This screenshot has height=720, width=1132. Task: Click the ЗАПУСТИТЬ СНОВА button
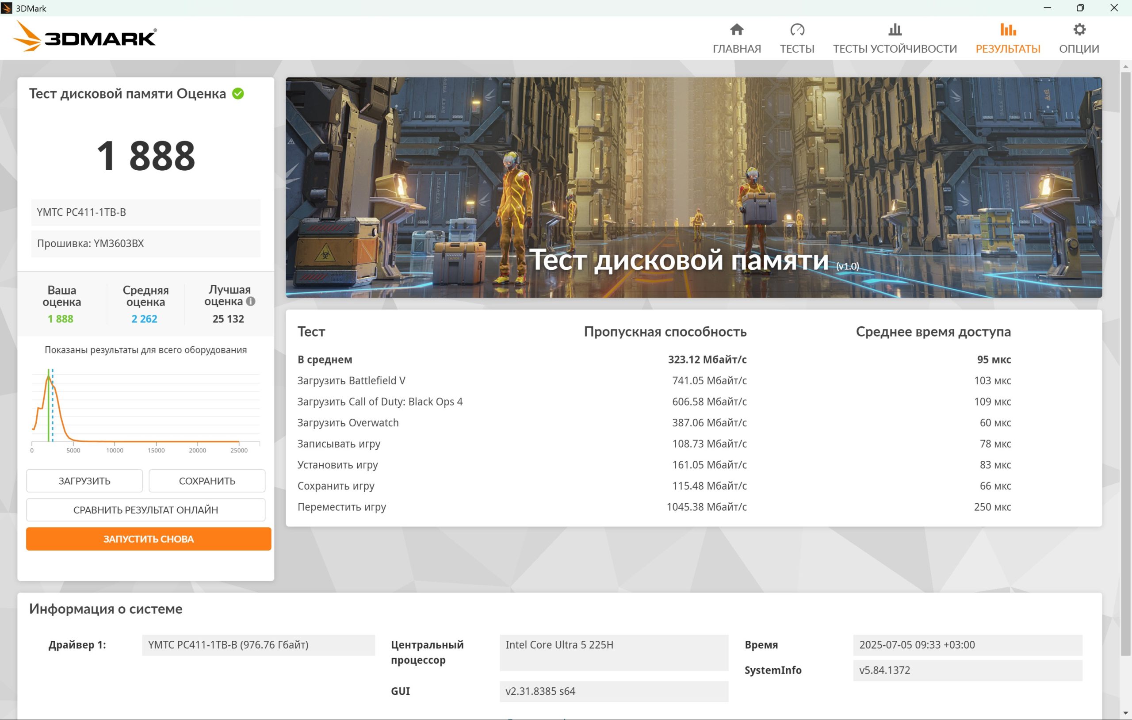(x=149, y=539)
